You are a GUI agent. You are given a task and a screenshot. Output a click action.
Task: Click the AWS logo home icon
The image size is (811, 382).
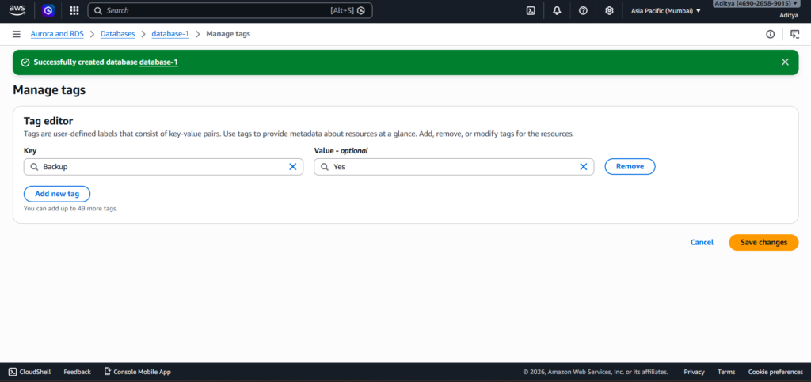pos(17,10)
